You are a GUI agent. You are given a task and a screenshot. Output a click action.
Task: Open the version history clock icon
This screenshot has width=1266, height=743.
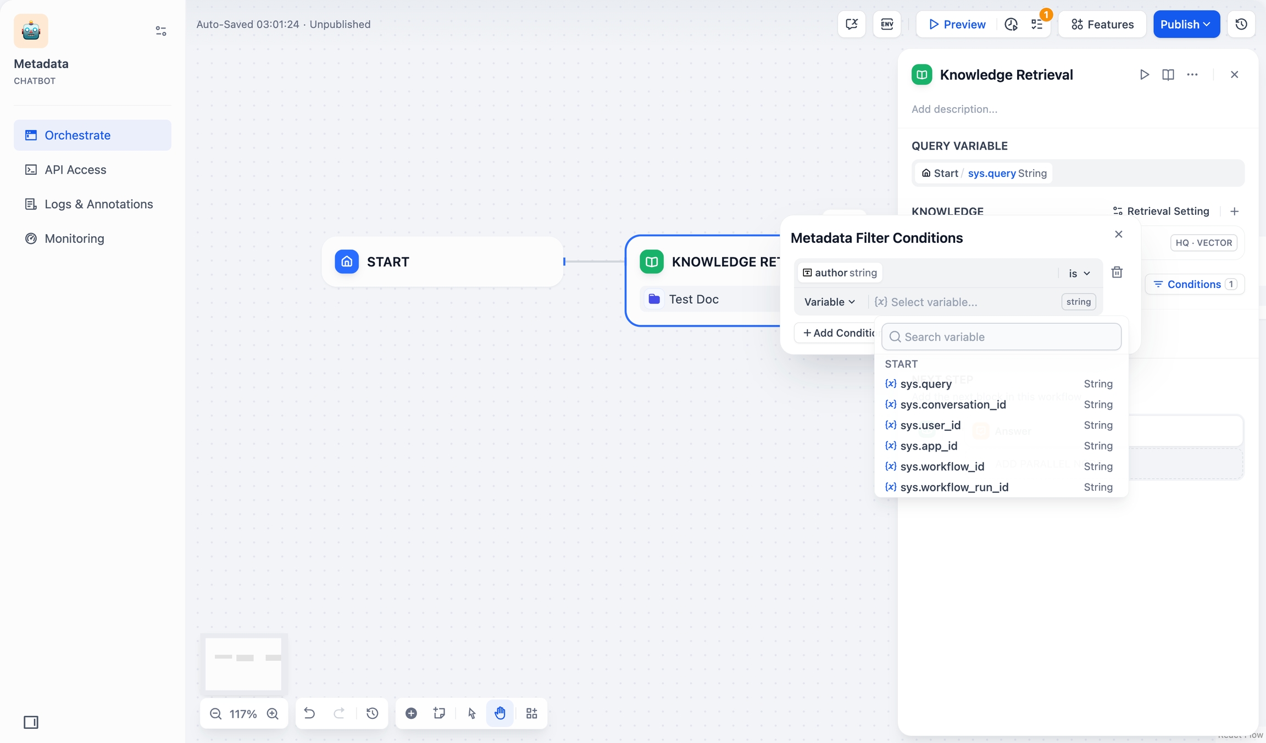click(x=372, y=713)
